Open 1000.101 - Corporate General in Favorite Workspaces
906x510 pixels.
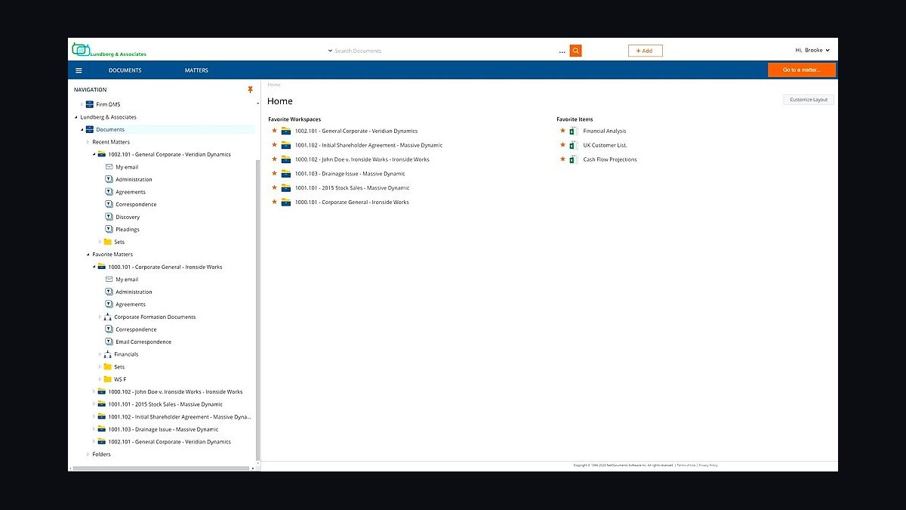[352, 202]
